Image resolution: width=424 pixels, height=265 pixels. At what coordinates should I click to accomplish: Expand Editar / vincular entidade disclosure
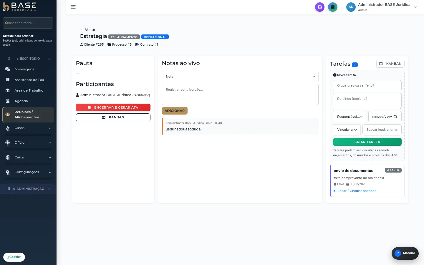pyautogui.click(x=355, y=191)
